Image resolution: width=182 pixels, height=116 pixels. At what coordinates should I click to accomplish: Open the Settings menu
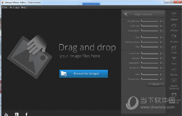tap(14, 7)
